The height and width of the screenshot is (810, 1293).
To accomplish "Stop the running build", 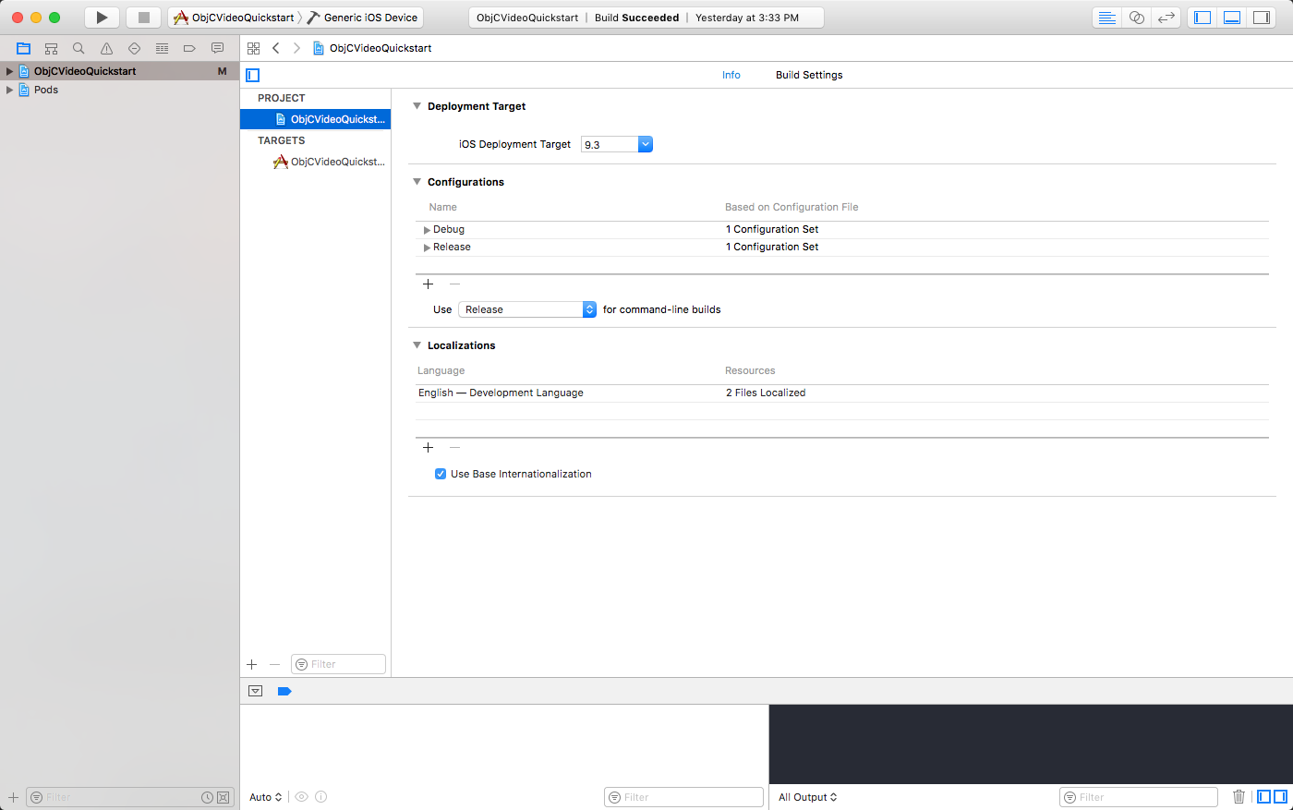I will [143, 18].
